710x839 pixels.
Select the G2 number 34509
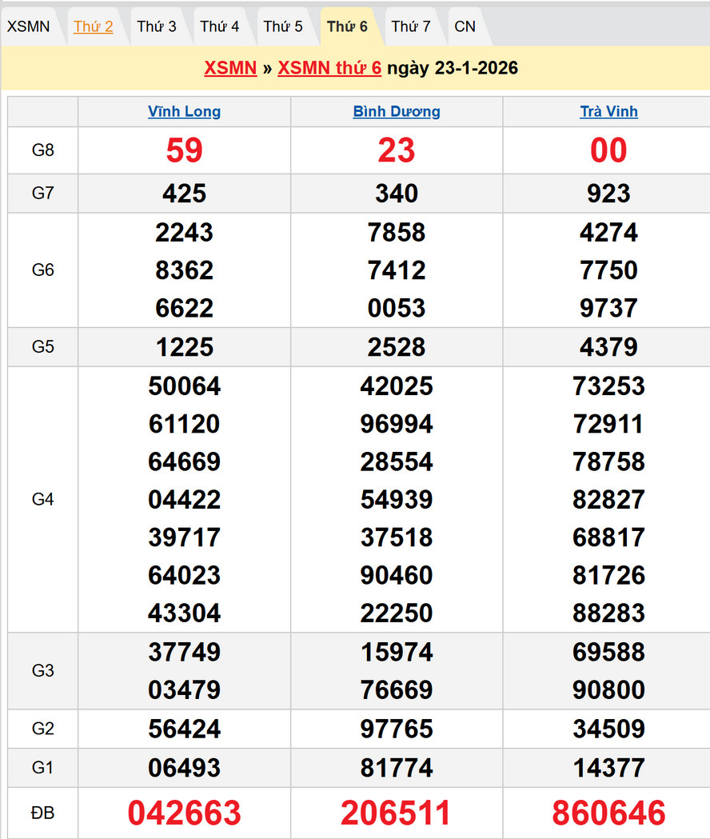click(x=608, y=729)
